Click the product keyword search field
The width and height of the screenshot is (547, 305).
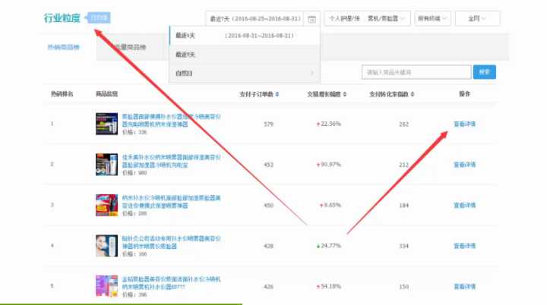click(x=416, y=72)
